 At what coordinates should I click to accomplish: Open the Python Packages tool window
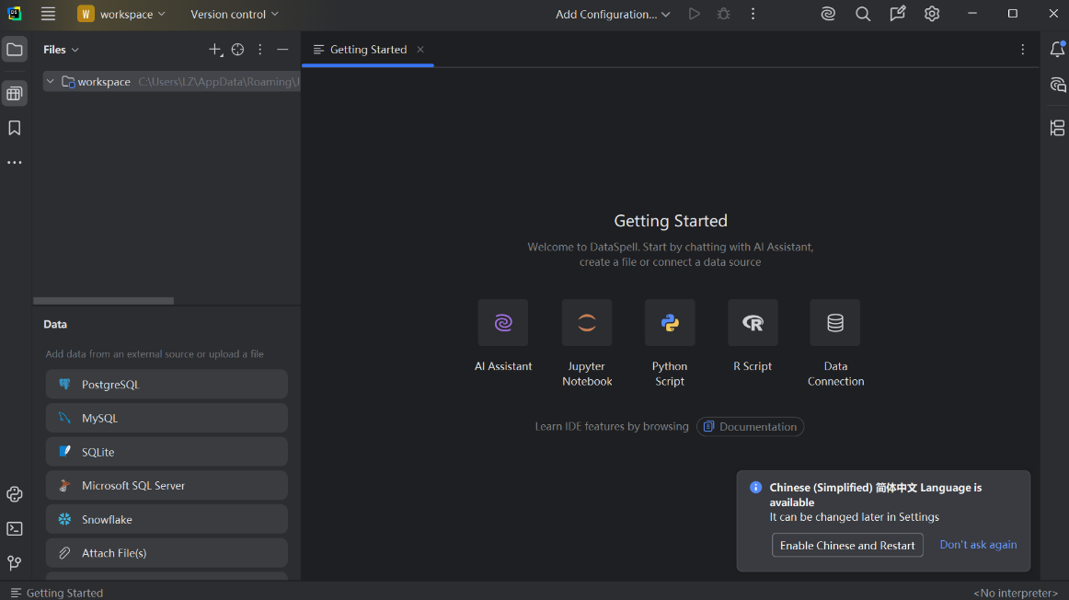pos(15,494)
